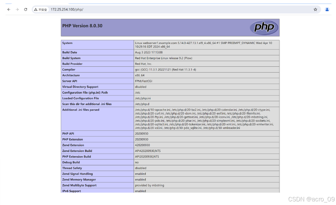Click Loaded Configuration File label
This screenshot has width=336, height=205.
point(81,98)
